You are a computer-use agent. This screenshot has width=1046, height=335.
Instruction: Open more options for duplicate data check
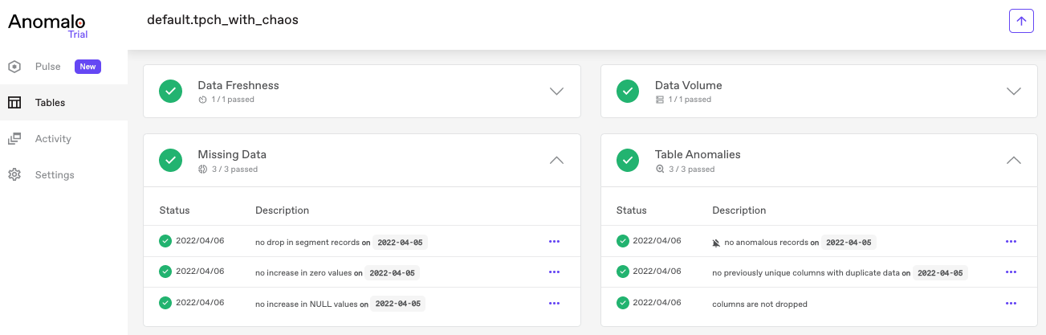1011,272
